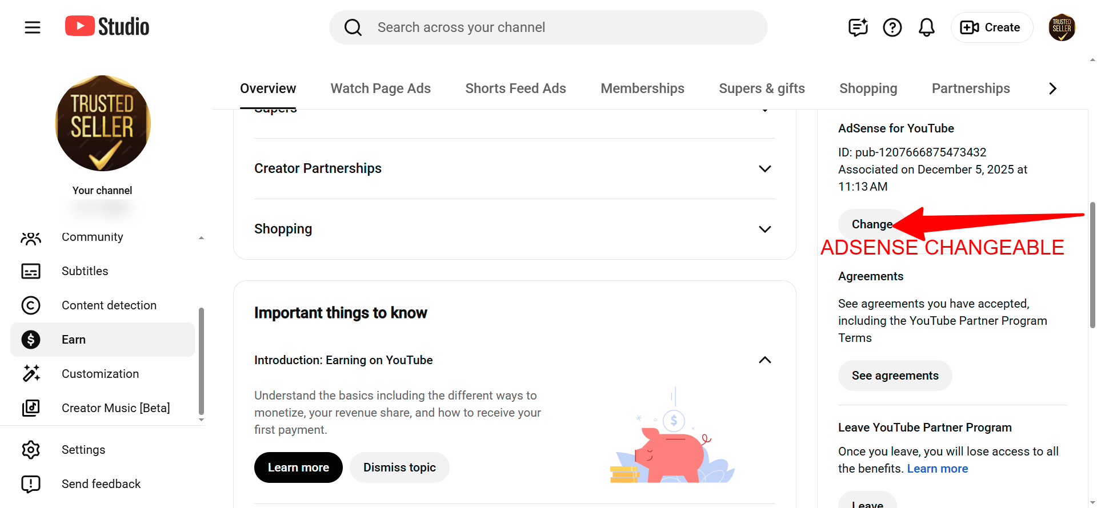
Task: Focus the Search across your channel field
Action: tap(548, 27)
